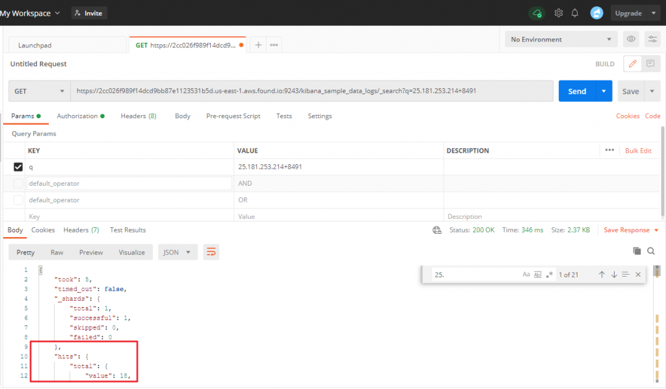Screen dimensions: 666x389
Task: Click the find box text input
Action: click(x=475, y=275)
